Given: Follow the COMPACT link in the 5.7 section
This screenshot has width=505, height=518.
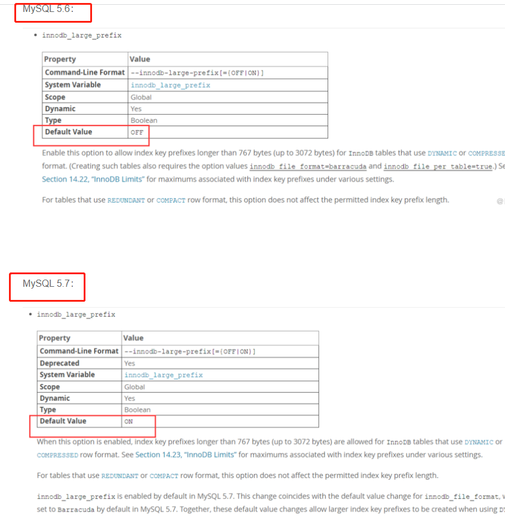Looking at the screenshot, I should click(164, 476).
